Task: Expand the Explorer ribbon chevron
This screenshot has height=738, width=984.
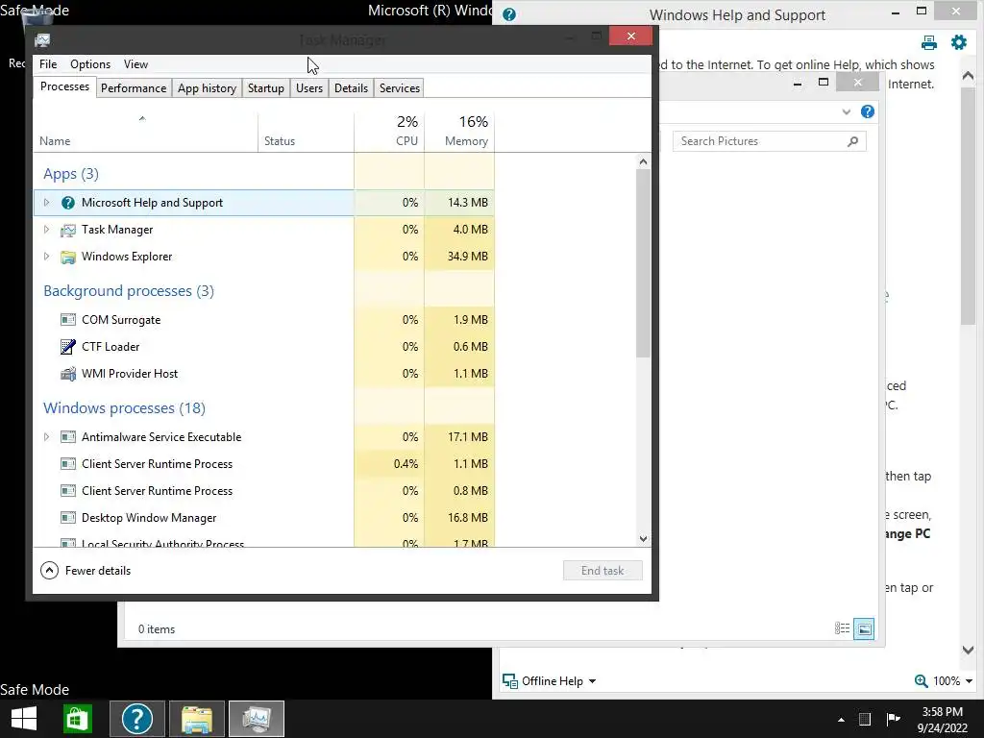Action: (x=846, y=112)
